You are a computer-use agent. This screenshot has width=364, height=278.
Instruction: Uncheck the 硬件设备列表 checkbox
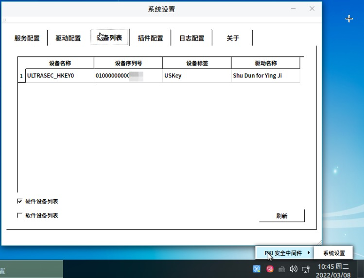(20, 201)
